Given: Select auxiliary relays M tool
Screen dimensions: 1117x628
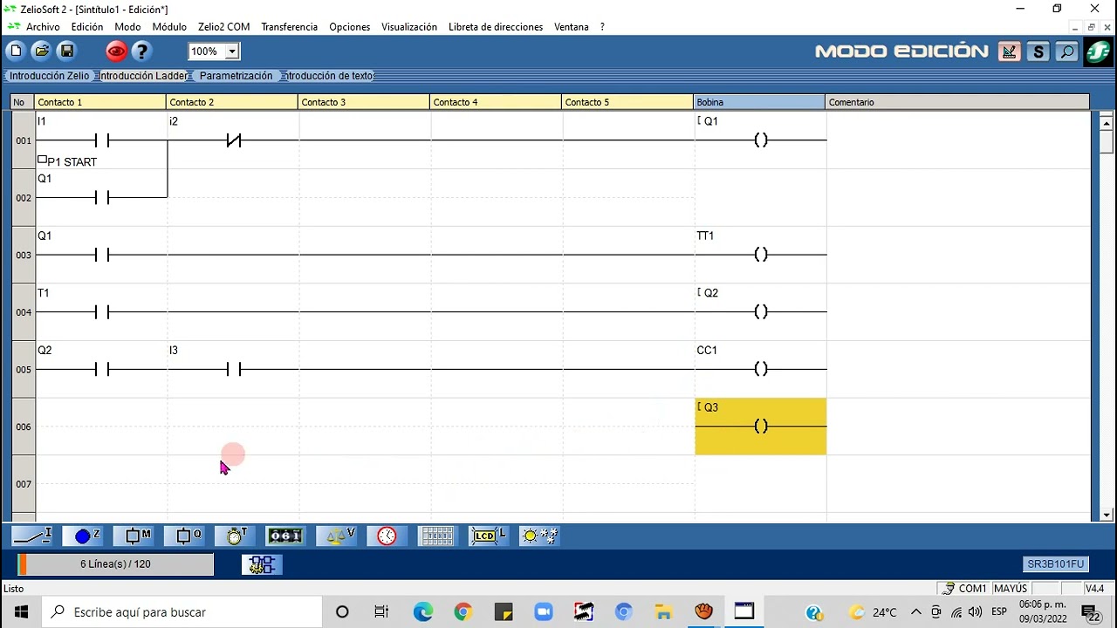Looking at the screenshot, I should tap(134, 536).
